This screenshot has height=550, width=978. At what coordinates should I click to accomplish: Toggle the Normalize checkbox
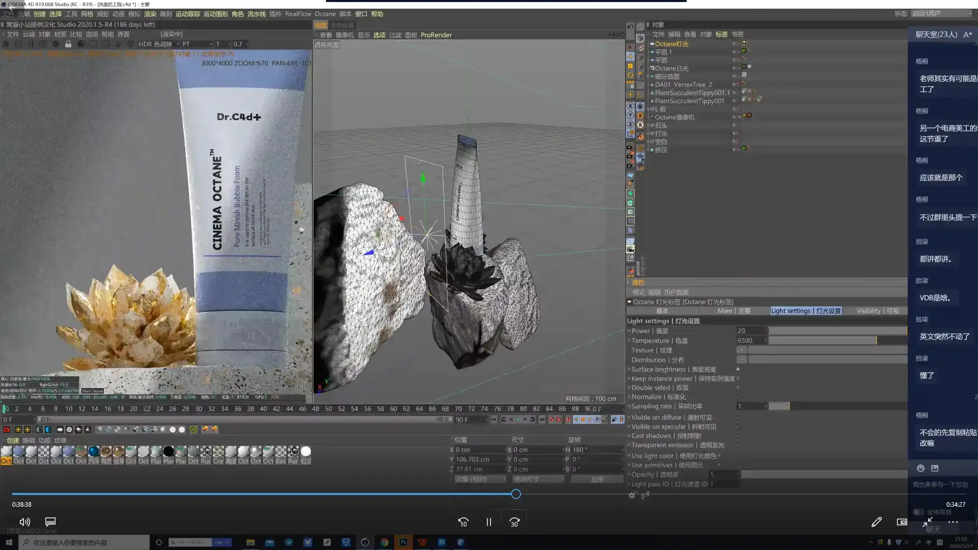click(738, 397)
